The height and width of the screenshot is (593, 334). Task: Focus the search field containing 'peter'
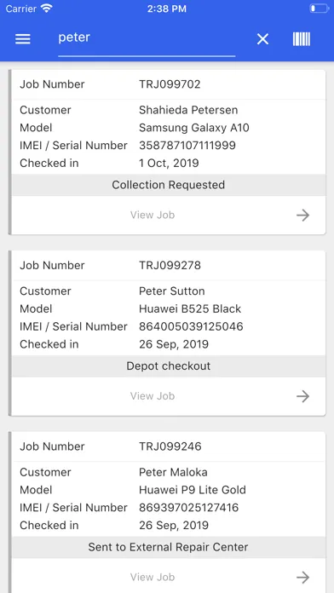(x=147, y=40)
